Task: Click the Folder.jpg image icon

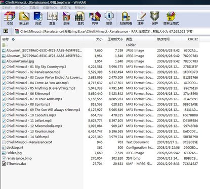Action: (4, 153)
